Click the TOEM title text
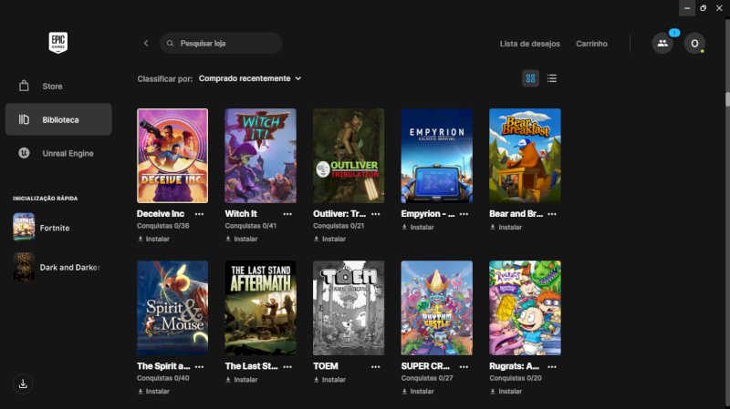Screen dimensions: 730x409 point(326,366)
